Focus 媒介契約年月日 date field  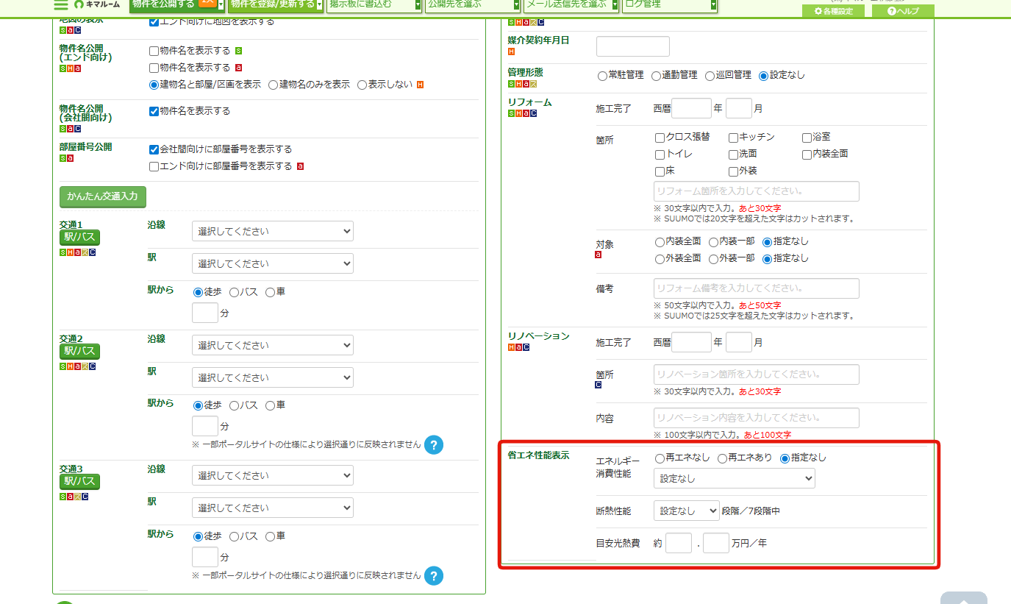click(x=633, y=46)
